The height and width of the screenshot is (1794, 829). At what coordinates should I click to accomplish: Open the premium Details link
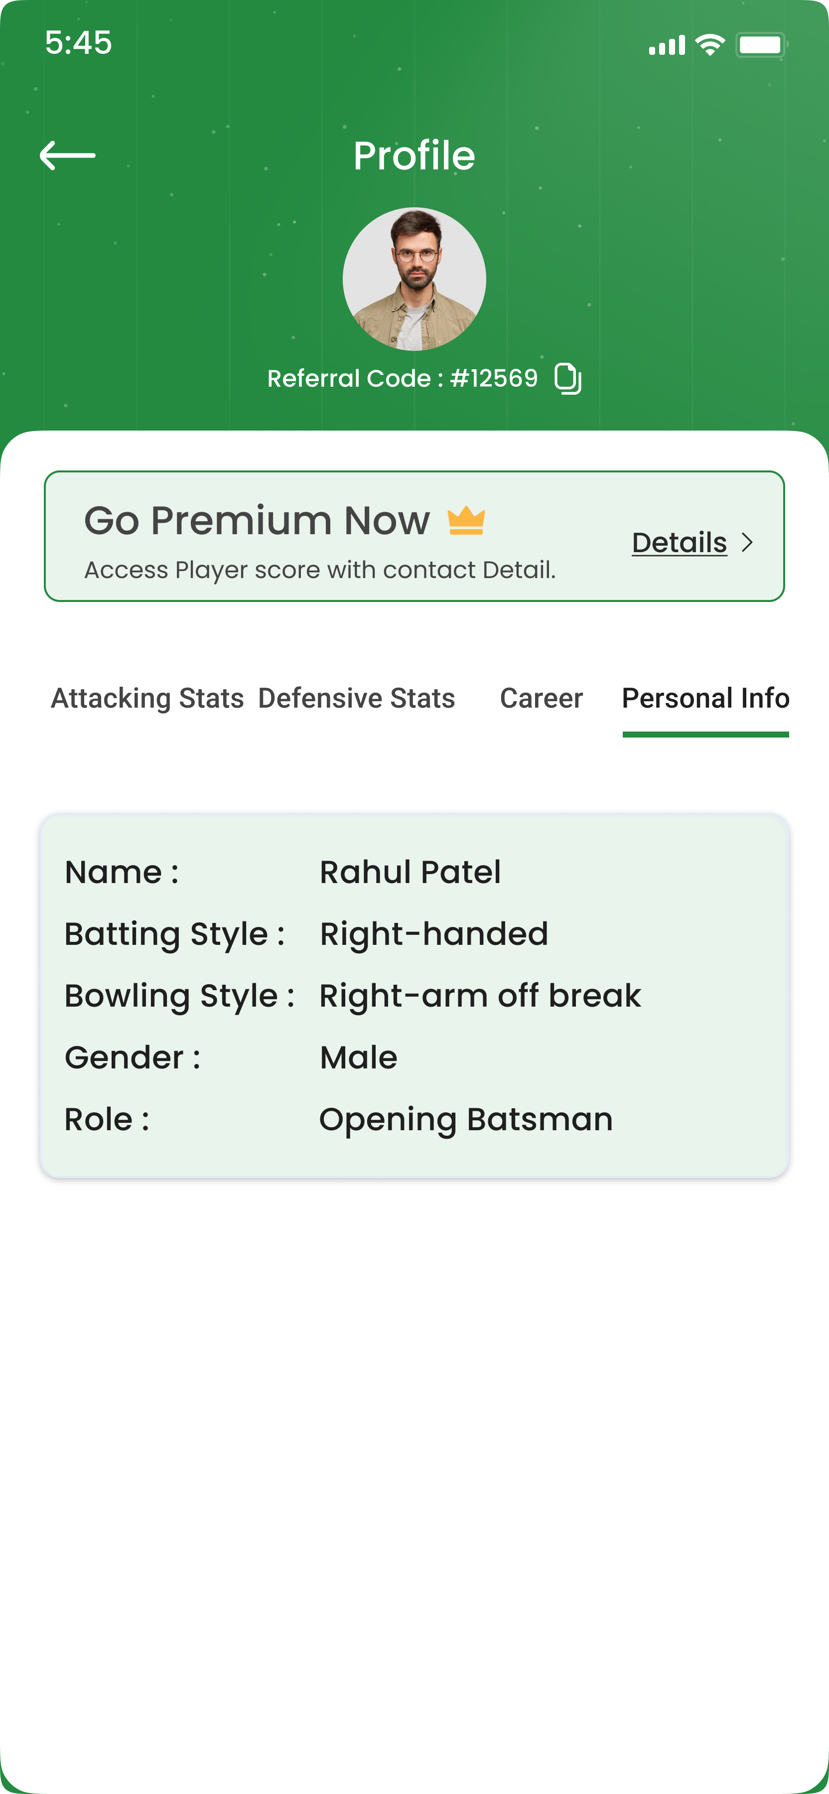tap(680, 543)
